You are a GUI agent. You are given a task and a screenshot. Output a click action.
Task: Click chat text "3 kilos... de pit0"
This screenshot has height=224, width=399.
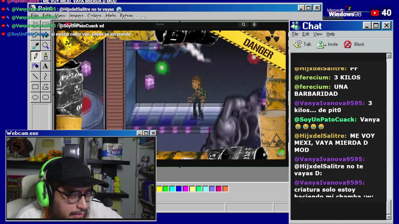pyautogui.click(x=333, y=107)
